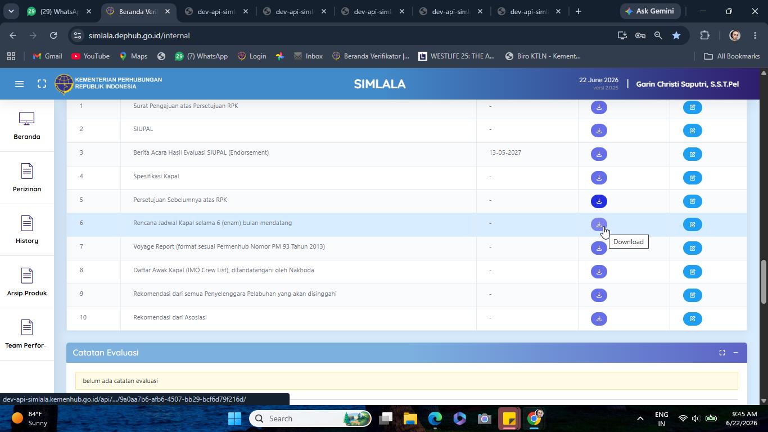The height and width of the screenshot is (432, 768).
Task: Click the taskbar Search box
Action: [x=310, y=418]
